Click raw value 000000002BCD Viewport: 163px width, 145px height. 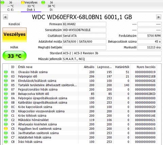145,94
